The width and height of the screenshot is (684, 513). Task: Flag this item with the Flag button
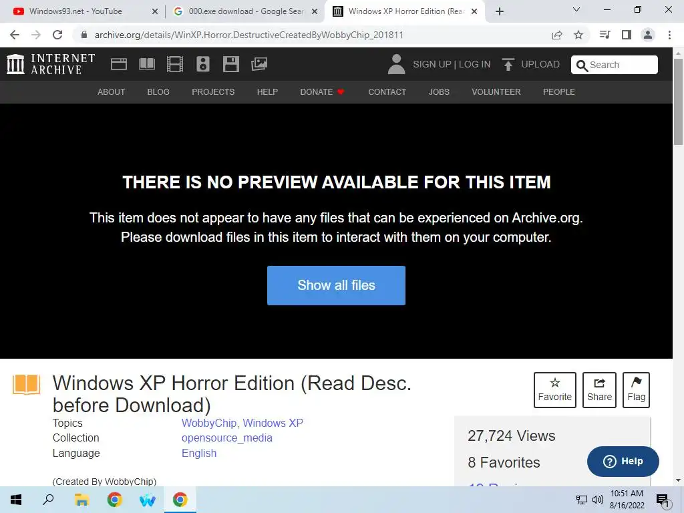tap(636, 390)
